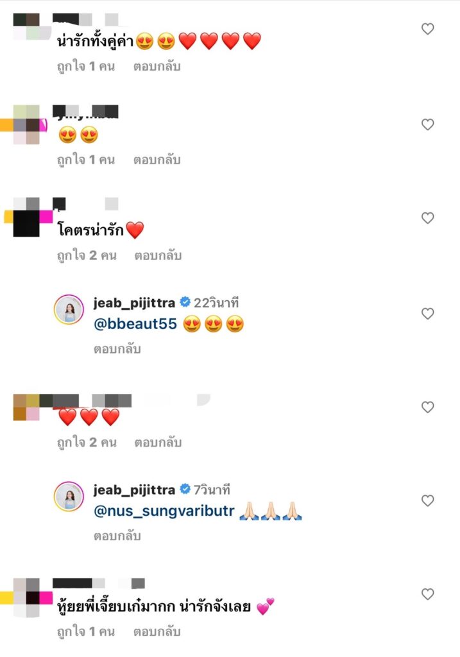Tap heart beside โคตรน่ารัก comment
The image size is (460, 657).
pos(427,218)
